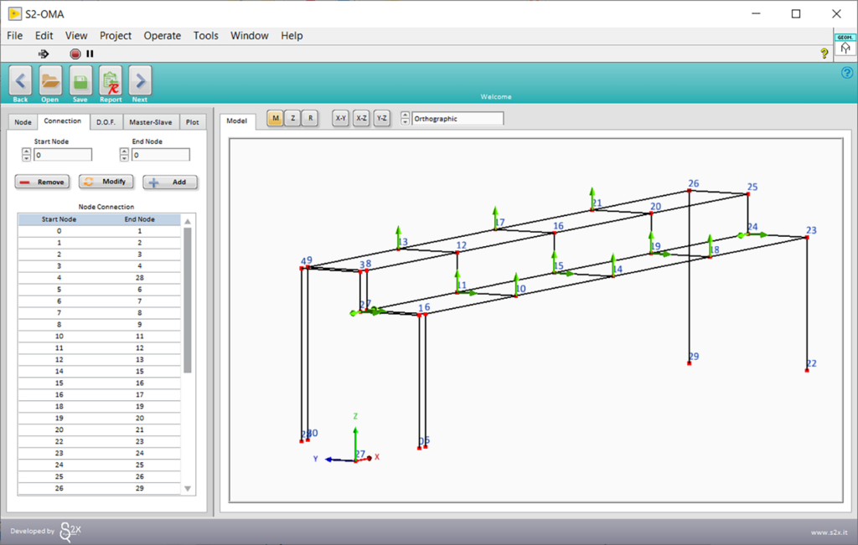Image resolution: width=858 pixels, height=545 pixels.
Task: Select the Back navigation icon
Action: (x=19, y=81)
